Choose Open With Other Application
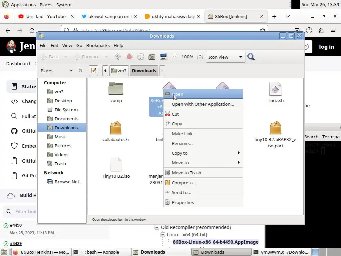The image size is (341, 256). (x=203, y=104)
